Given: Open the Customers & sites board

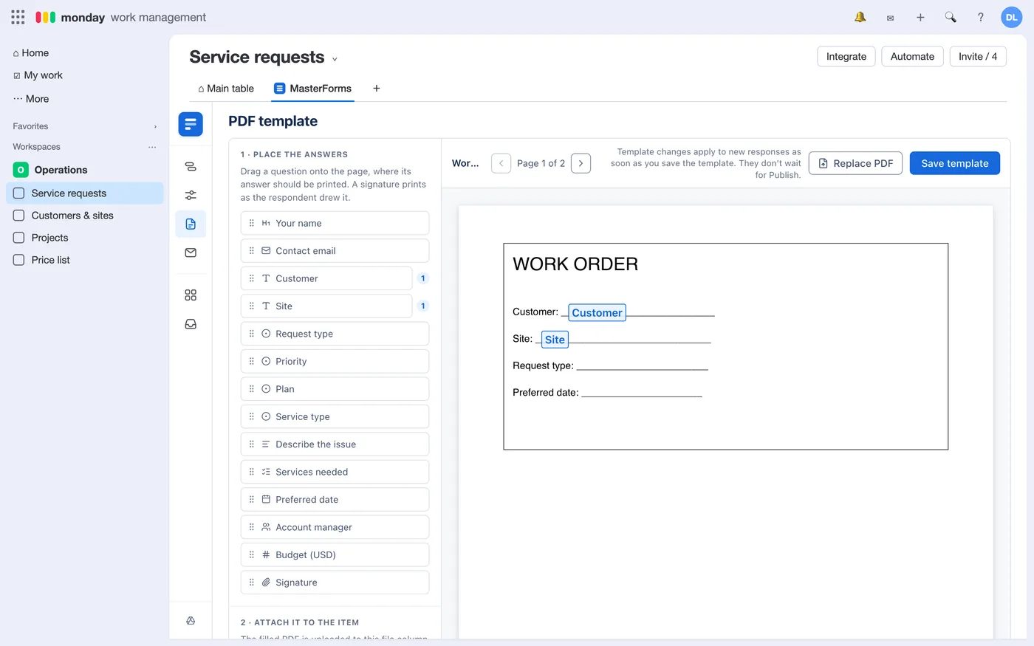Looking at the screenshot, I should 85,216.
